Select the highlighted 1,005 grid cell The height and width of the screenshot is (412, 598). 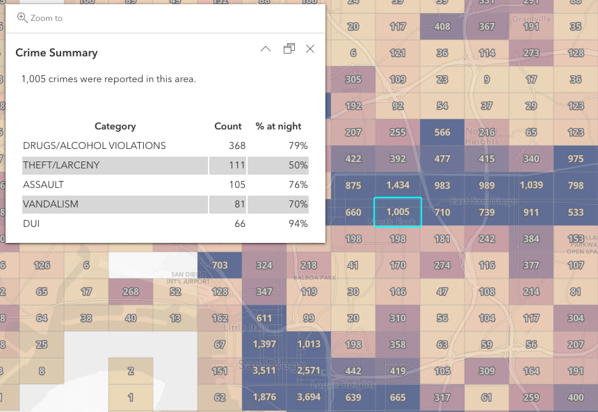(397, 212)
